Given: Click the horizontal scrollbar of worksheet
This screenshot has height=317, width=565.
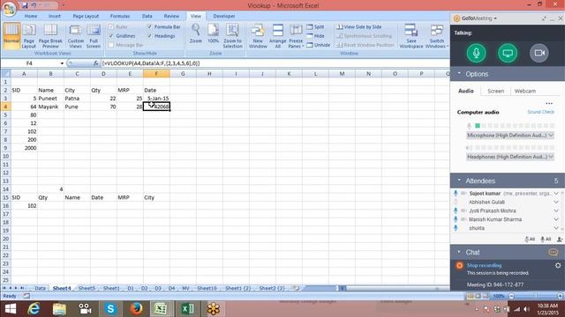Looking at the screenshot, I should (x=393, y=288).
